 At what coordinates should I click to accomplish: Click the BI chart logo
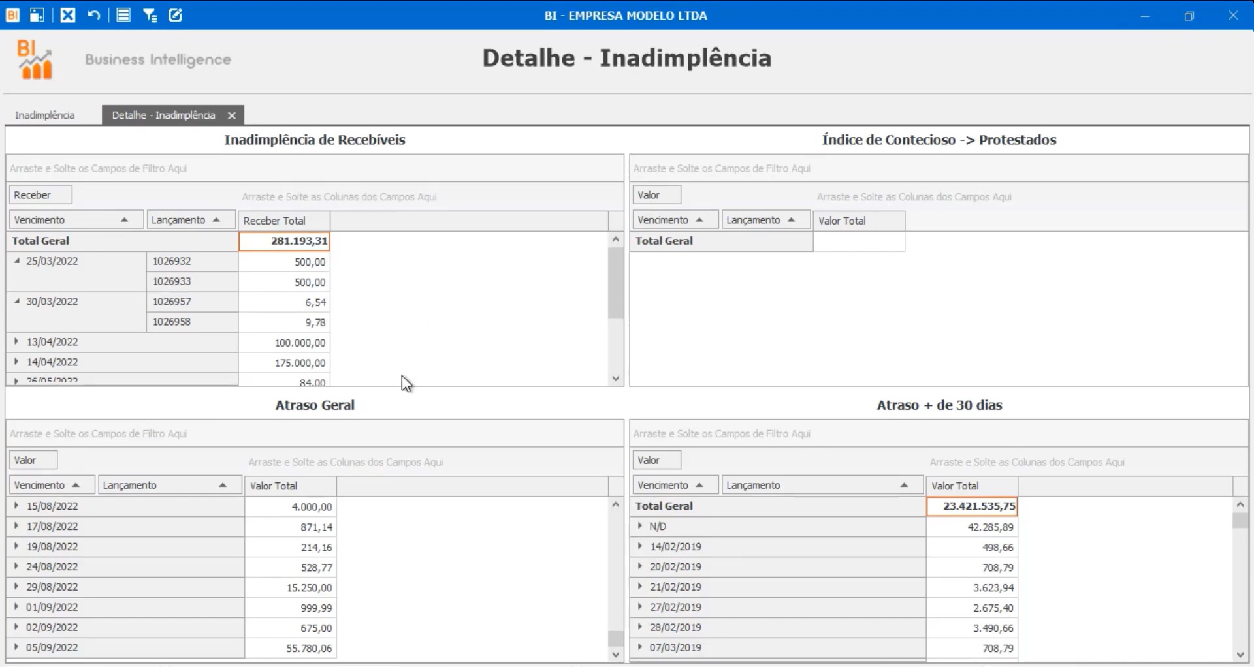(x=35, y=59)
